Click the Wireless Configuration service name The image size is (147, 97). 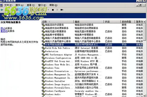[x=58, y=58]
